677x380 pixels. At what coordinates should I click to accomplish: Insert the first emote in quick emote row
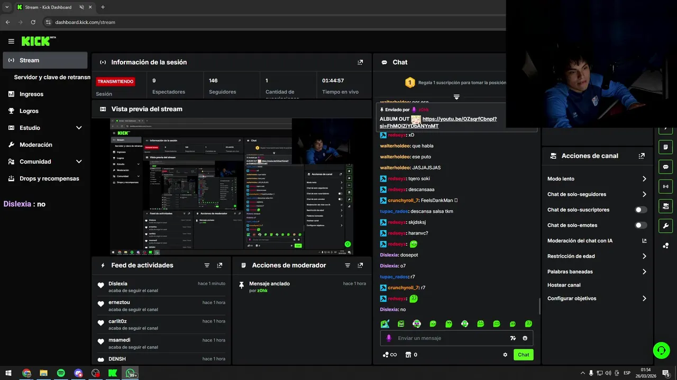(x=385, y=324)
